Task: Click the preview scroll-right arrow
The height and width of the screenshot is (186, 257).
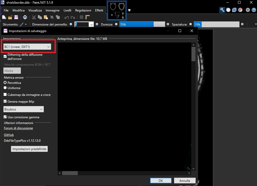Action: click(189, 173)
